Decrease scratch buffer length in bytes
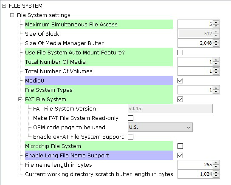 tap(216, 176)
